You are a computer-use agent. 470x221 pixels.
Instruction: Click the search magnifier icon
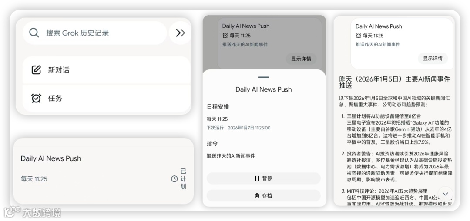34,33
